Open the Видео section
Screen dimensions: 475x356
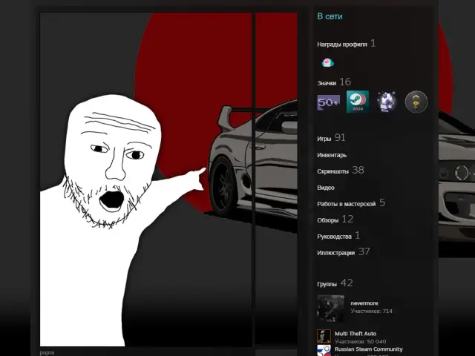pos(326,188)
